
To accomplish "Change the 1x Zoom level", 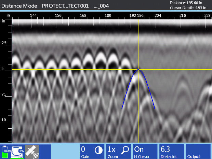I will pos(112,149).
